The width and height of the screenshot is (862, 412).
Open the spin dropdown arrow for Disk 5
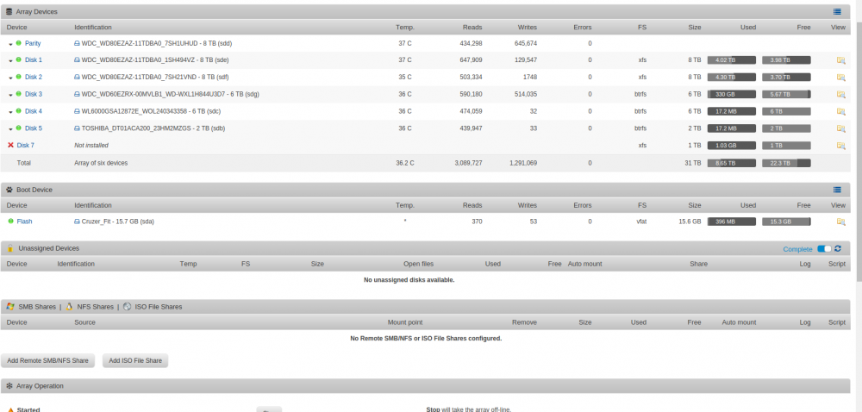10,128
